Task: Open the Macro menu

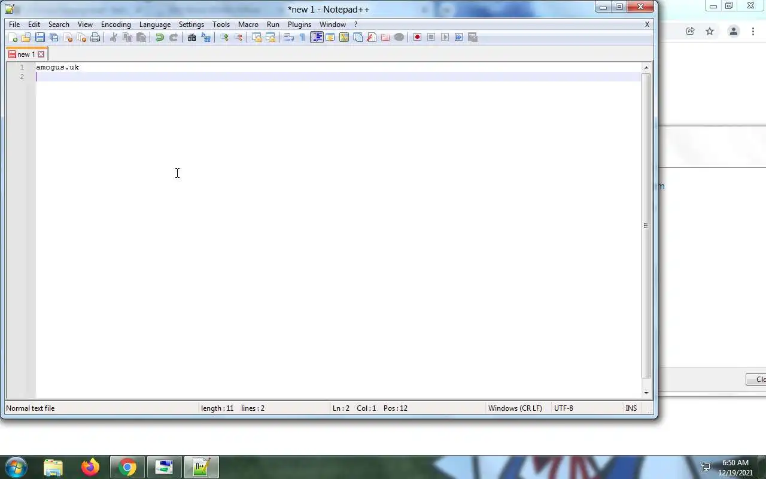Action: pyautogui.click(x=248, y=25)
